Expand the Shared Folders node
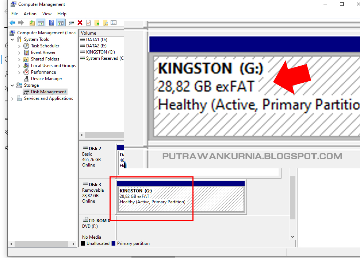Viewport: 360px width, 258px height. click(x=19, y=59)
